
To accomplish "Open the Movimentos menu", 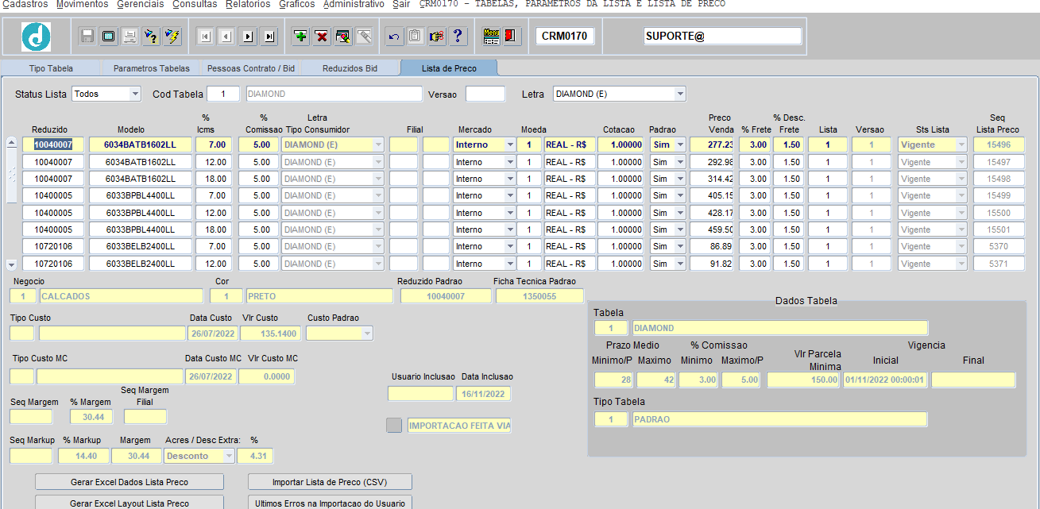I will click(82, 4).
